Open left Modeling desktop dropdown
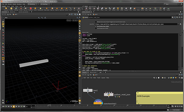This screenshot has width=184, height=112. 33,4
